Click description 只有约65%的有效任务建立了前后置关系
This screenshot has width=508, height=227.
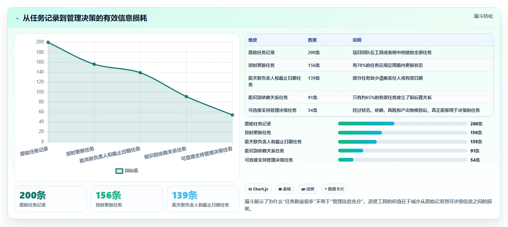pyautogui.click(x=392, y=98)
